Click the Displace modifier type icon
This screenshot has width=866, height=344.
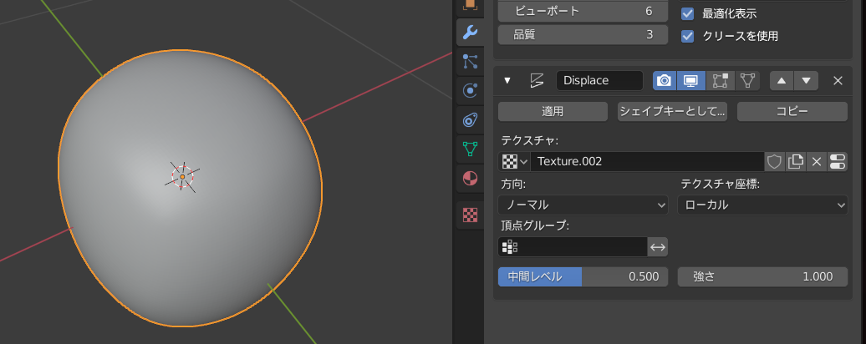[536, 80]
